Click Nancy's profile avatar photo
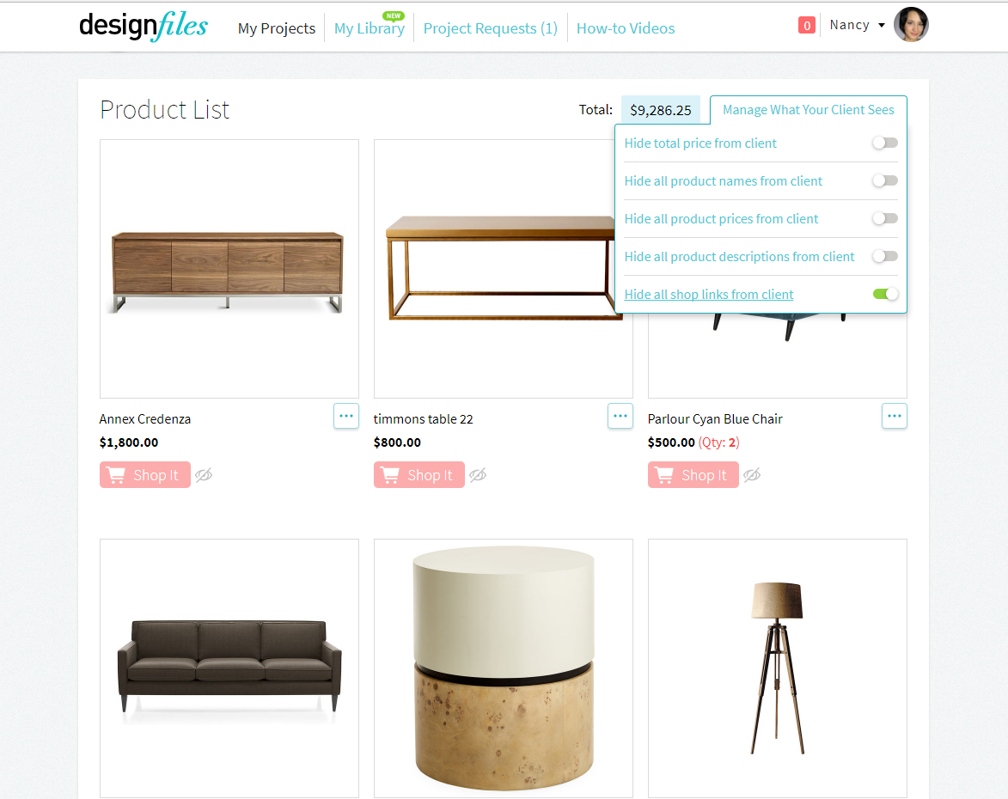This screenshot has width=1008, height=799. (x=911, y=25)
